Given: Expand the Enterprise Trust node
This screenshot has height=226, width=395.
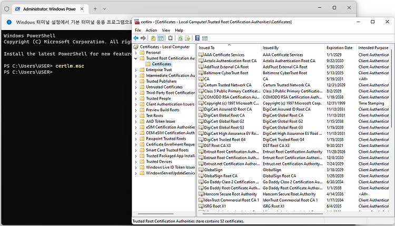Looking at the screenshot, I should coord(136,70).
